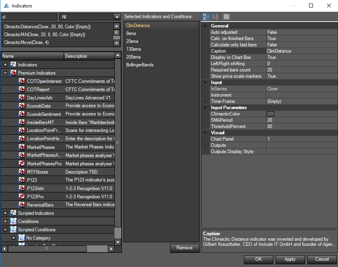Toggle Display in Chart Box value
338x267 pixels.
pos(301,57)
